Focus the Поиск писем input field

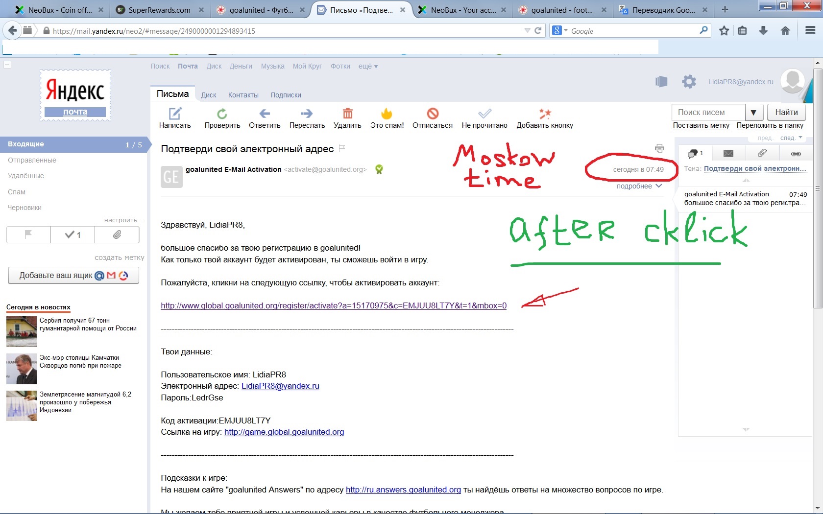(709, 112)
